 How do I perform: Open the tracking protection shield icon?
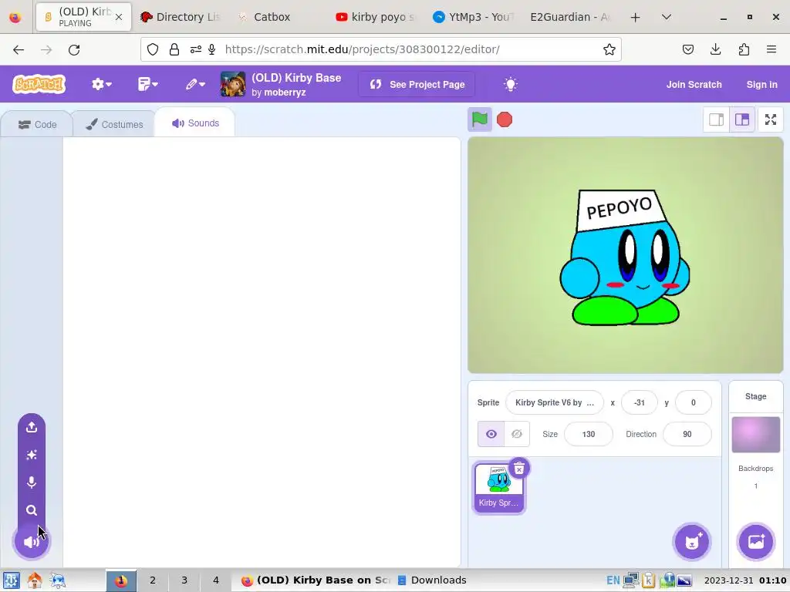tap(153, 49)
